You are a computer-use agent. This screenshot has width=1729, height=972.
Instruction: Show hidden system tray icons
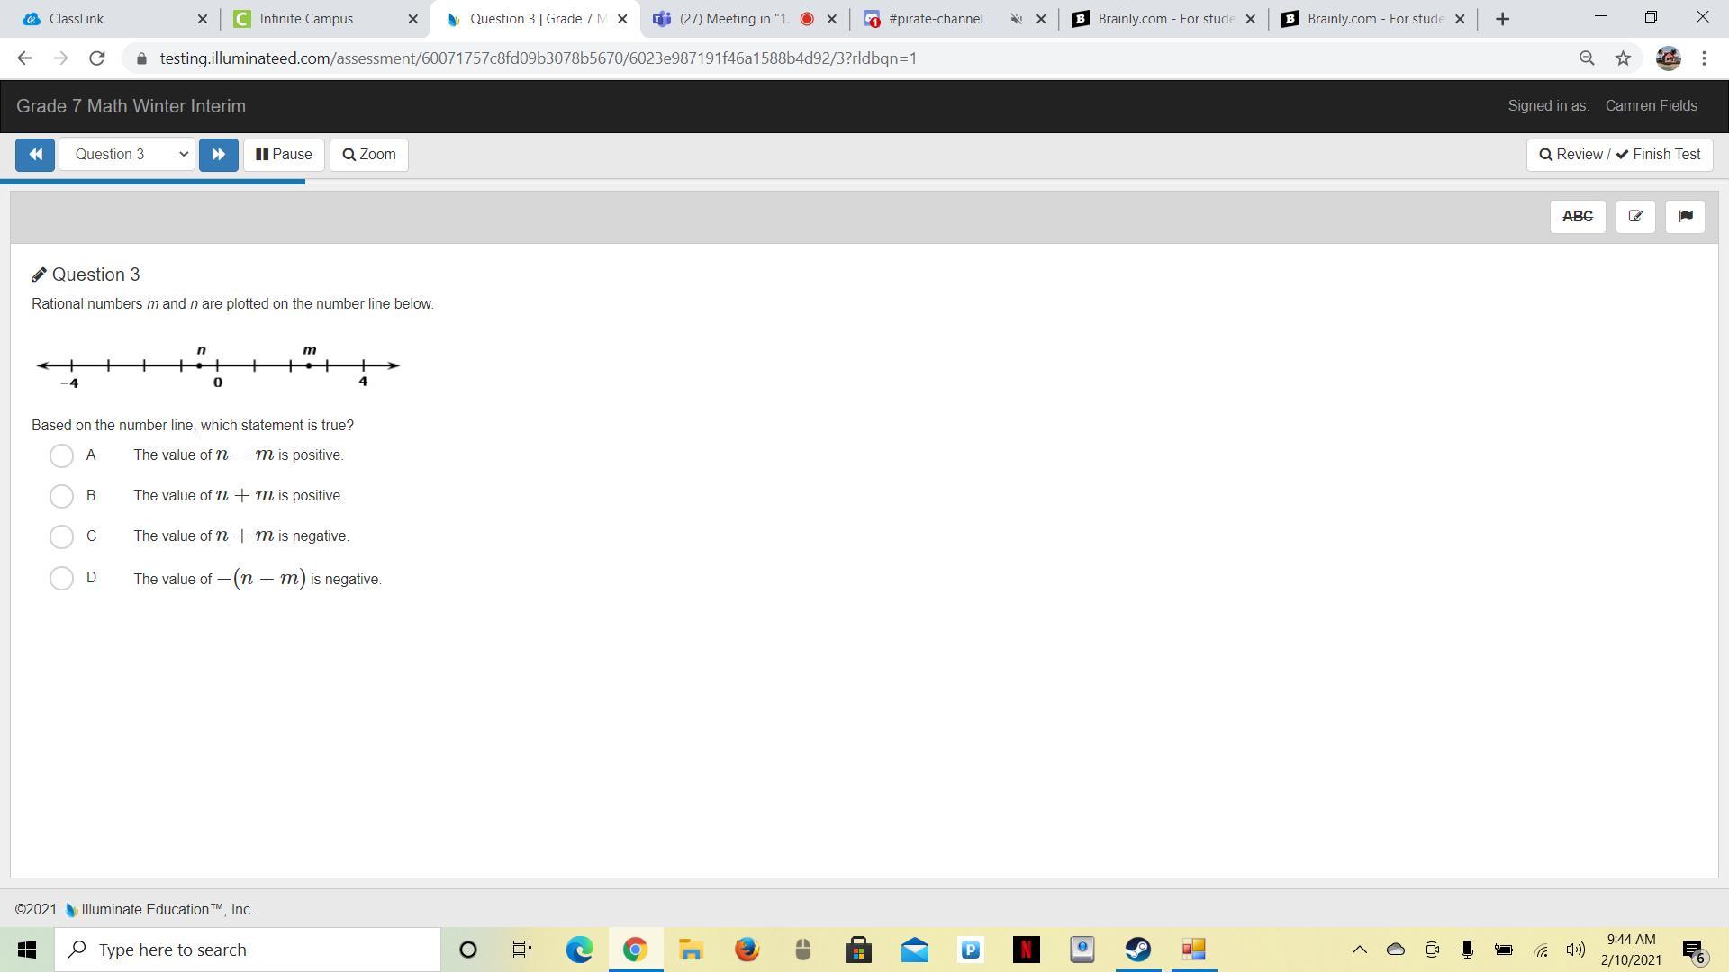(1360, 949)
